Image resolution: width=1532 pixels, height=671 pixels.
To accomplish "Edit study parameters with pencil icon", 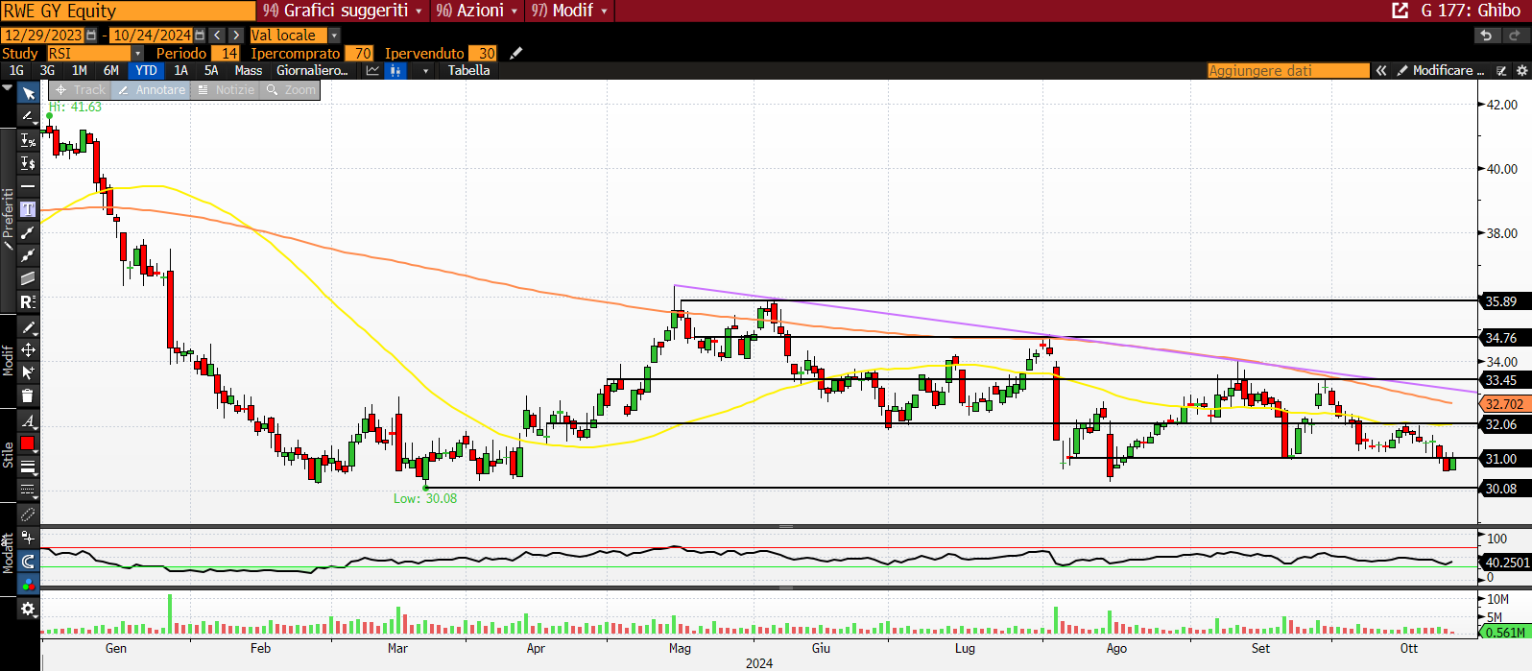I will tap(515, 53).
